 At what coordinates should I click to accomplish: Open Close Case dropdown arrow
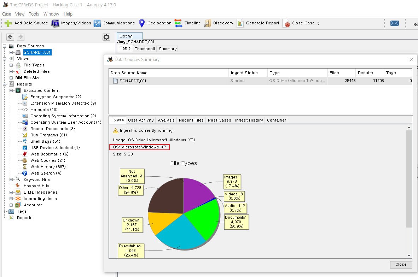pos(318,23)
